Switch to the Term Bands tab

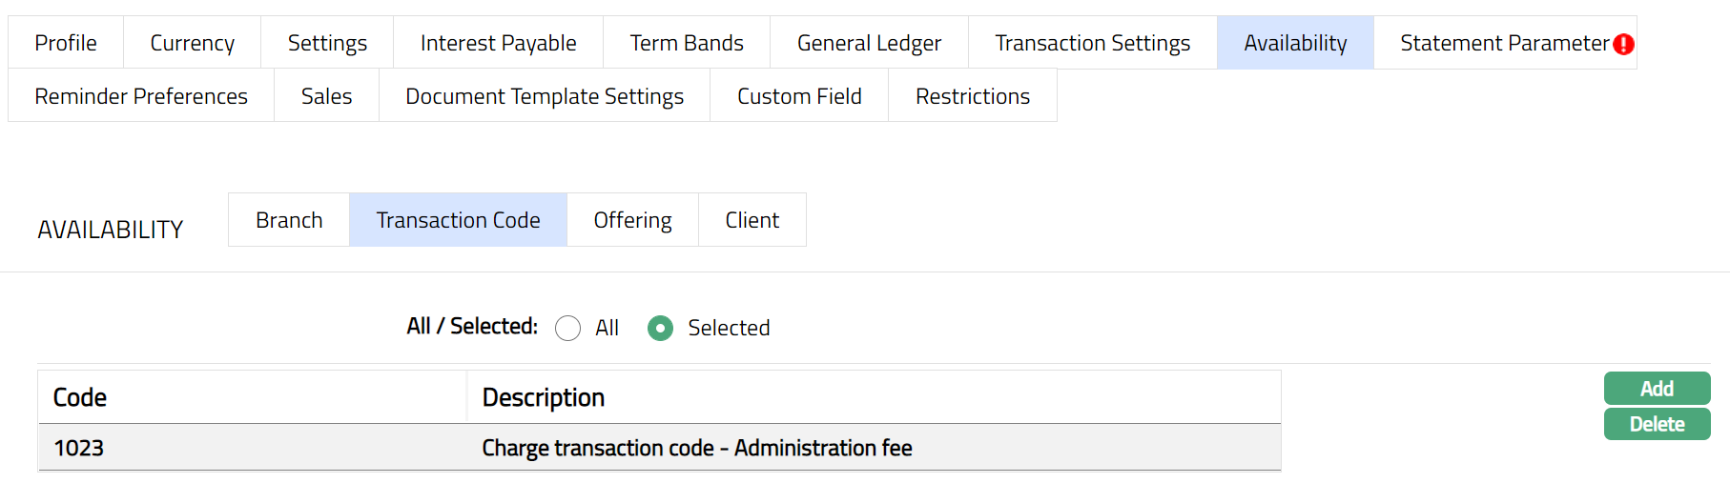(x=687, y=43)
